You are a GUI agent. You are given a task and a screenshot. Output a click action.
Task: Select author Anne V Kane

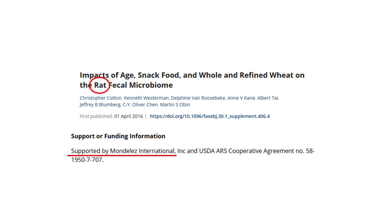pos(241,98)
